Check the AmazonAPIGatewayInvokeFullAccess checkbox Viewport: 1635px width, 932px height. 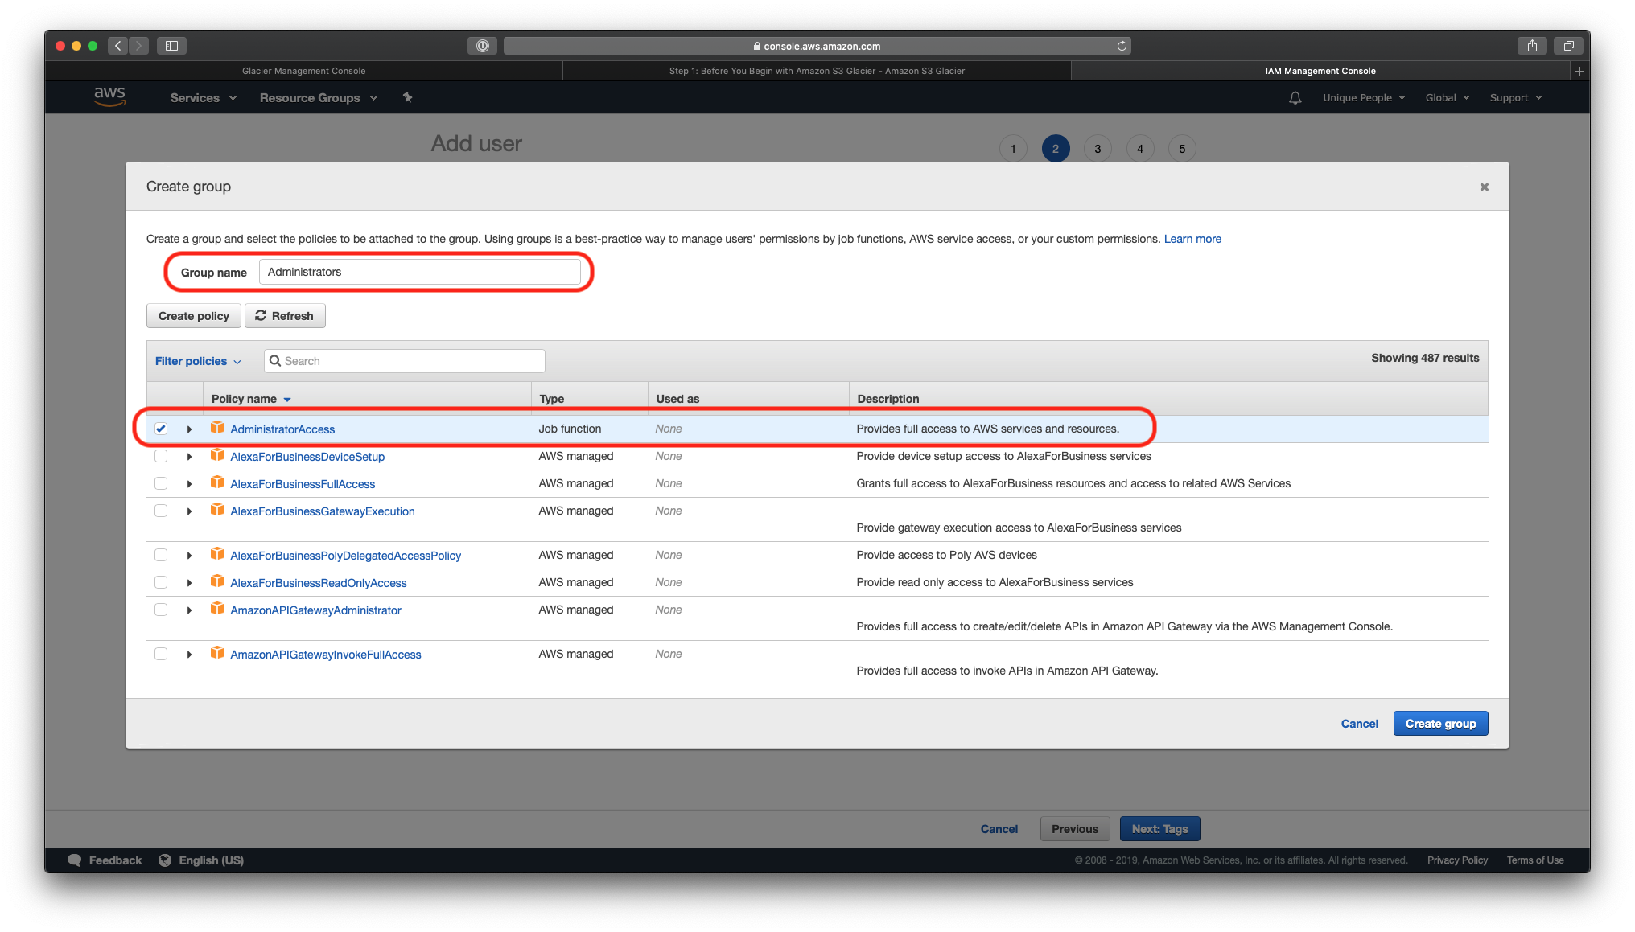coord(161,654)
